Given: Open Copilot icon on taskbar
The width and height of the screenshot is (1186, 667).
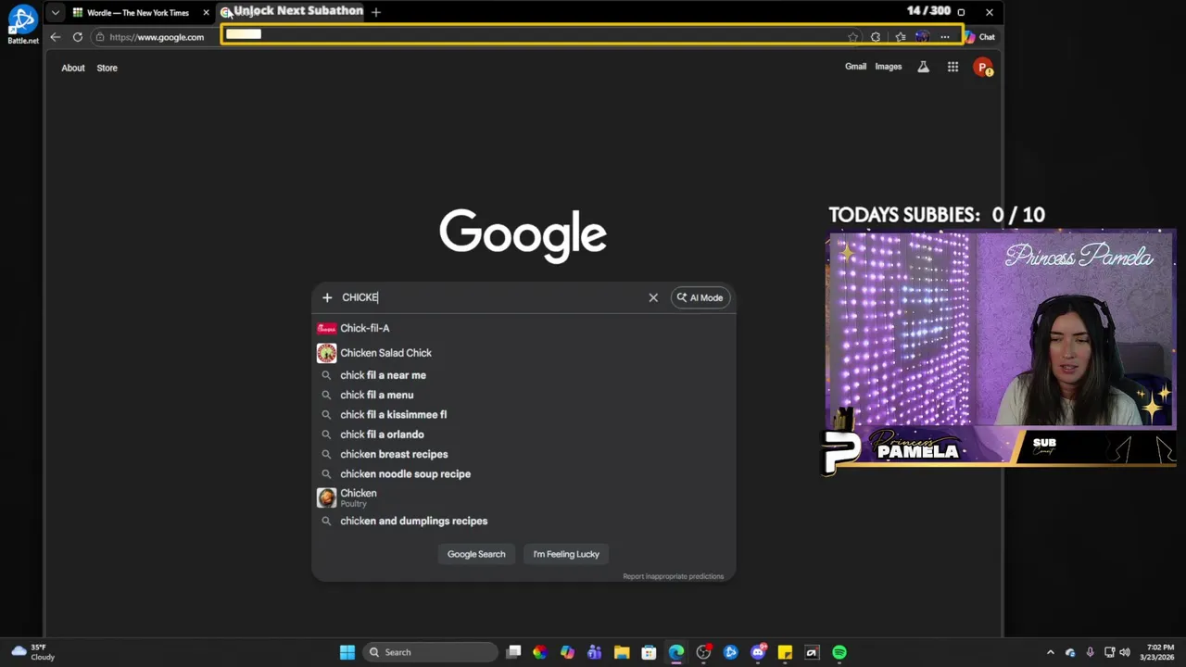Looking at the screenshot, I should point(567,652).
